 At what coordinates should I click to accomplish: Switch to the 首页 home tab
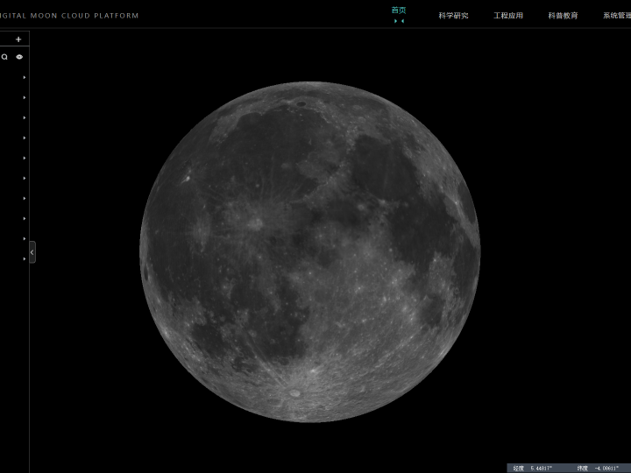point(399,11)
